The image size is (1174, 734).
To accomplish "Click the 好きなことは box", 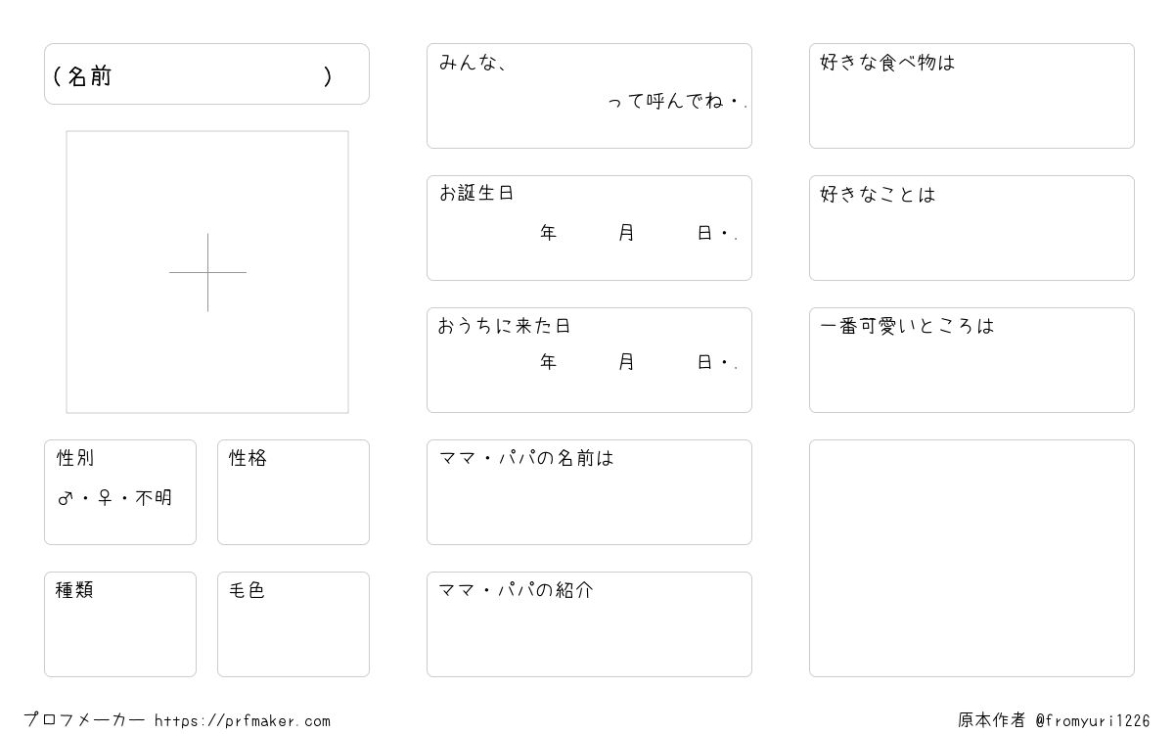I will pos(971,228).
